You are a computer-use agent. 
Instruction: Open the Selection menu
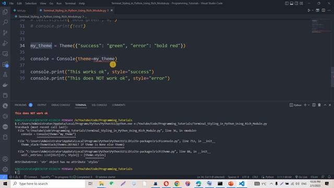pos(31,4)
